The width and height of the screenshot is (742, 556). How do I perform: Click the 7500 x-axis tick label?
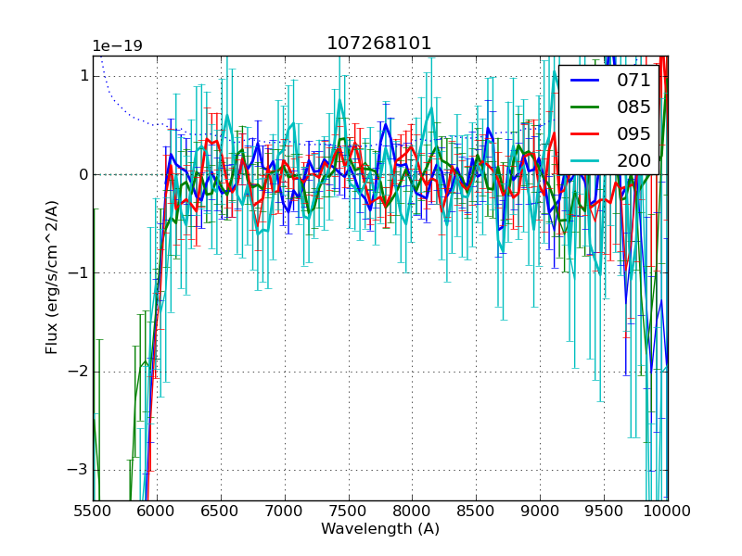coord(349,511)
